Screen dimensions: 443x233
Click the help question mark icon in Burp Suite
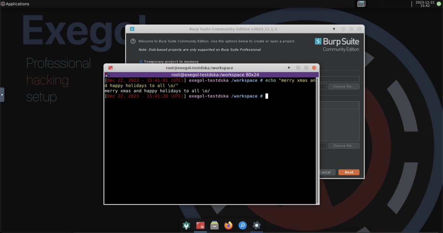[x=133, y=41]
